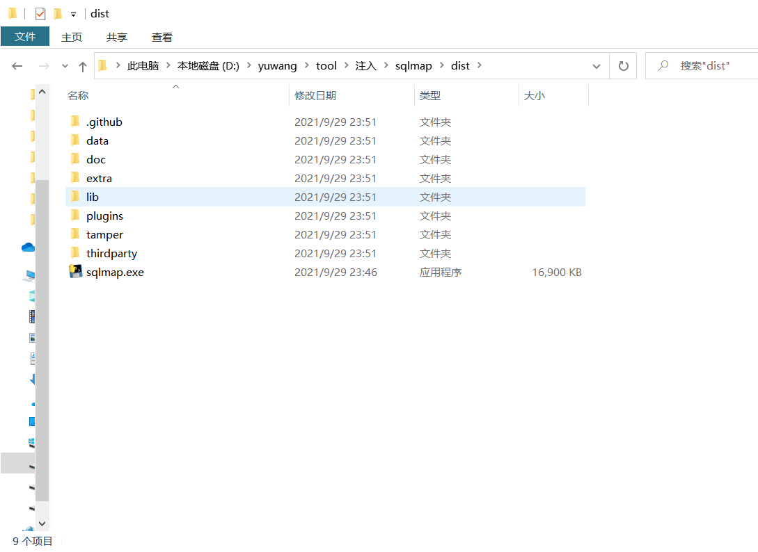Click the navigation pane scrollbar thumb
Screen dimensions: 758x552
tap(42, 341)
